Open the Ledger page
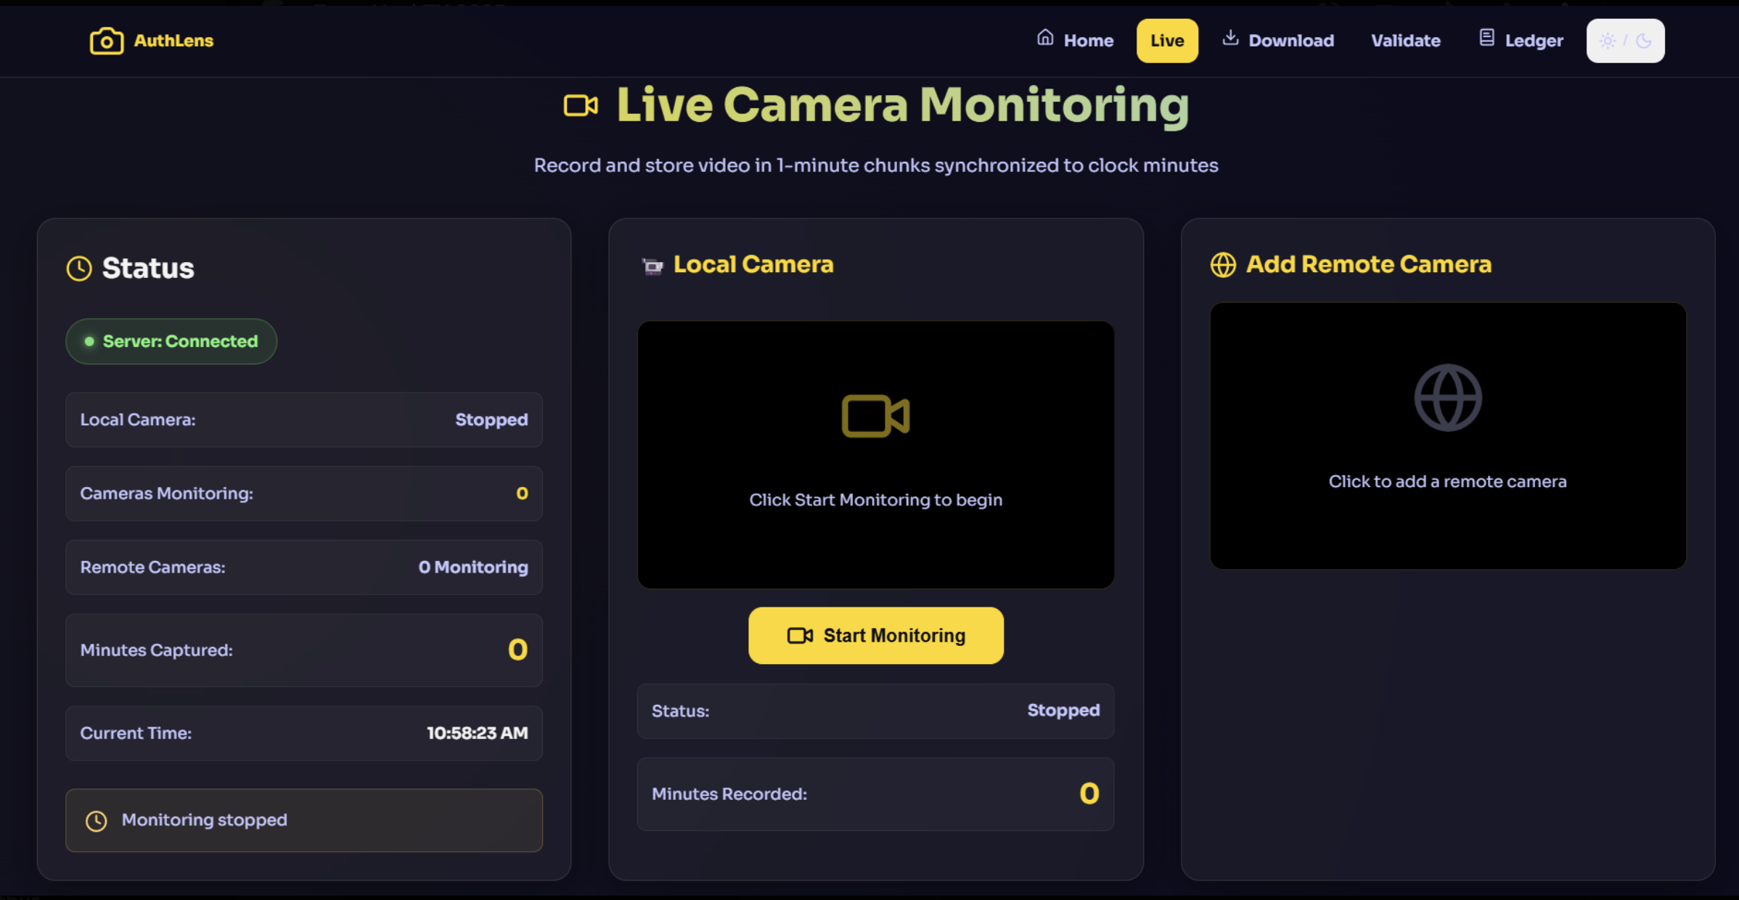1739x900 pixels. [x=1533, y=41]
